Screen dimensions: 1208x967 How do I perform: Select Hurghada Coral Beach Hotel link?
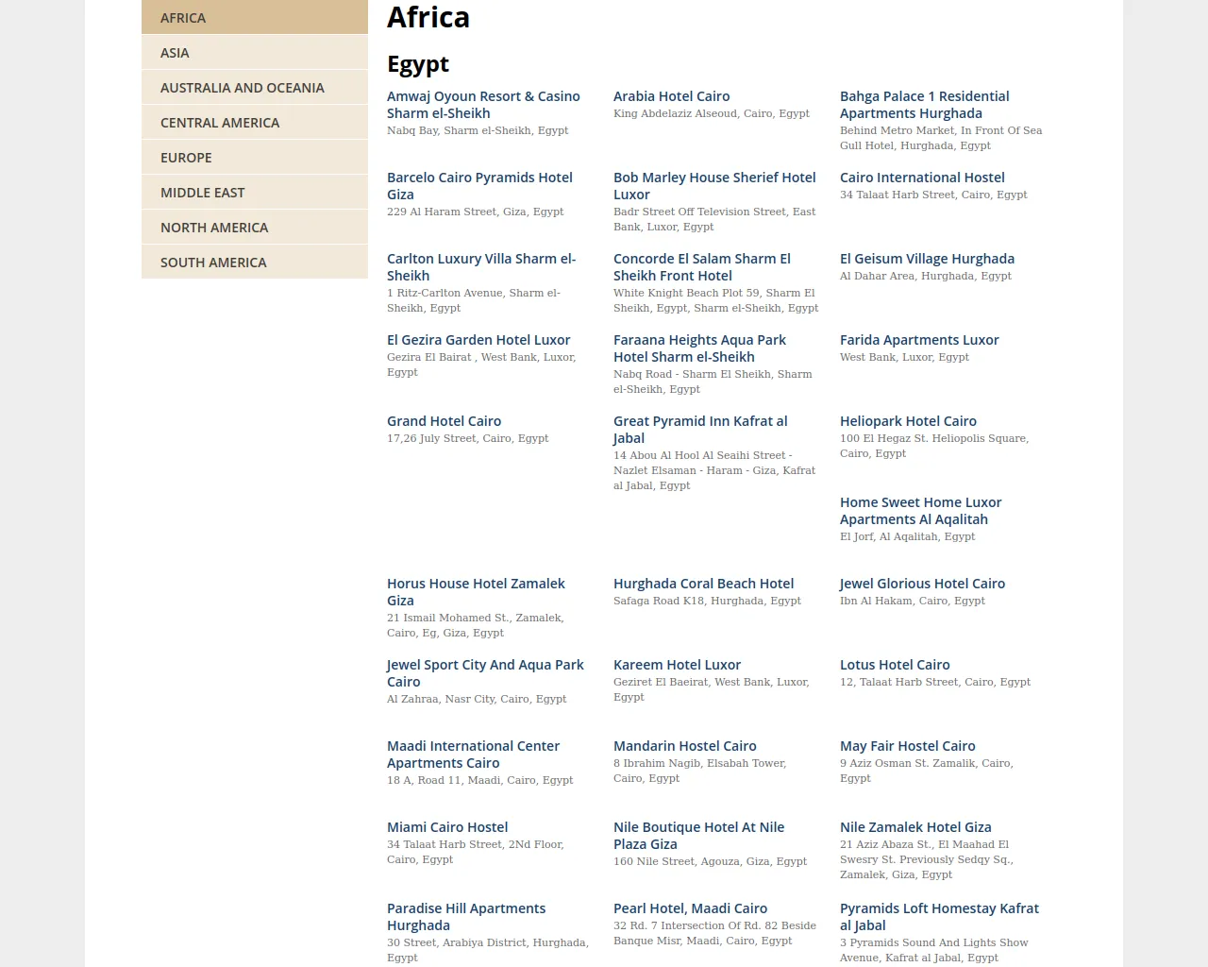coord(703,584)
